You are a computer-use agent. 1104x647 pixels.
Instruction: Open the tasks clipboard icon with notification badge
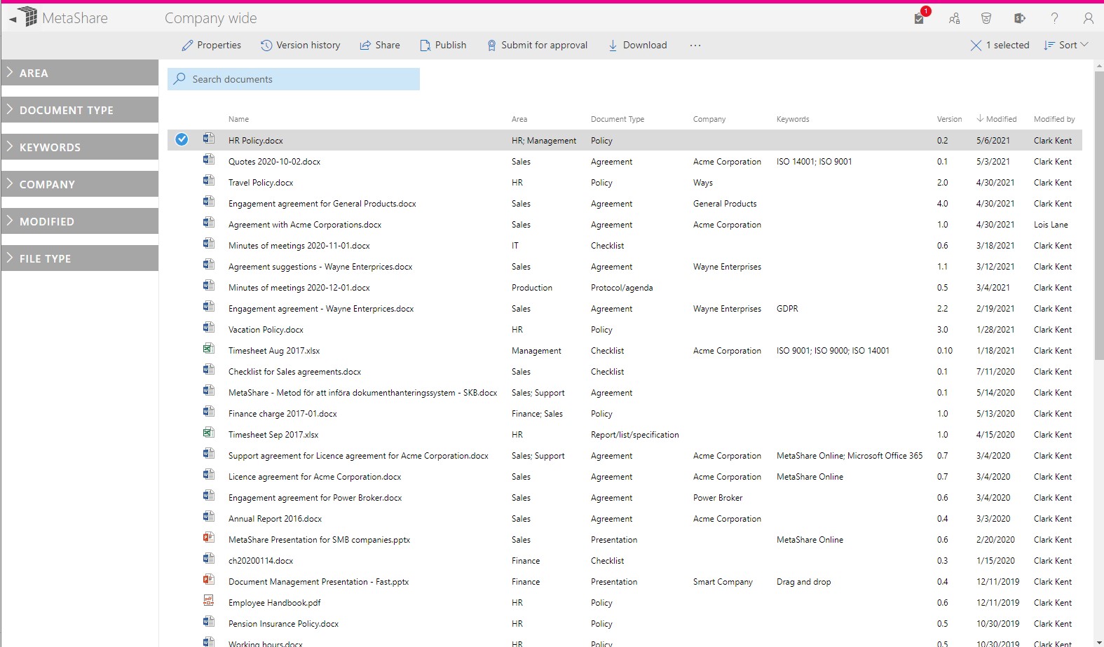(920, 18)
